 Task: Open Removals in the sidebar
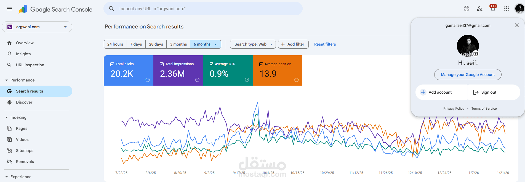(36, 162)
